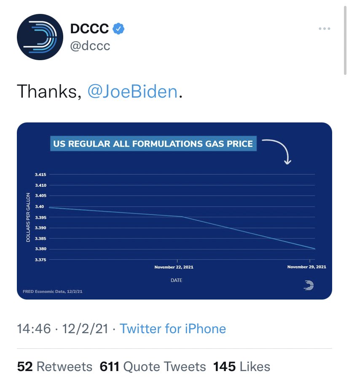Click the November 22, 2021 axis label
The height and width of the screenshot is (382, 349).
tap(174, 267)
